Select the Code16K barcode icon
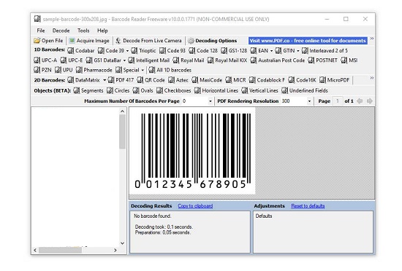The height and width of the screenshot is (271, 402). pos(291,80)
